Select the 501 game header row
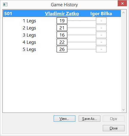Viewport: 129px width, 136px height. coord(62,13)
